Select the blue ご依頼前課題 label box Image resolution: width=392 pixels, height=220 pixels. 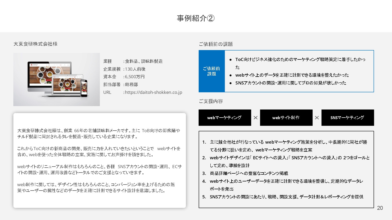tap(212, 71)
